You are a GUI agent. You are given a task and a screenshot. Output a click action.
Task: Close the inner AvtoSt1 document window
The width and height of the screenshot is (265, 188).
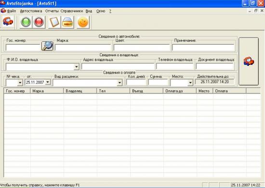(262, 11)
